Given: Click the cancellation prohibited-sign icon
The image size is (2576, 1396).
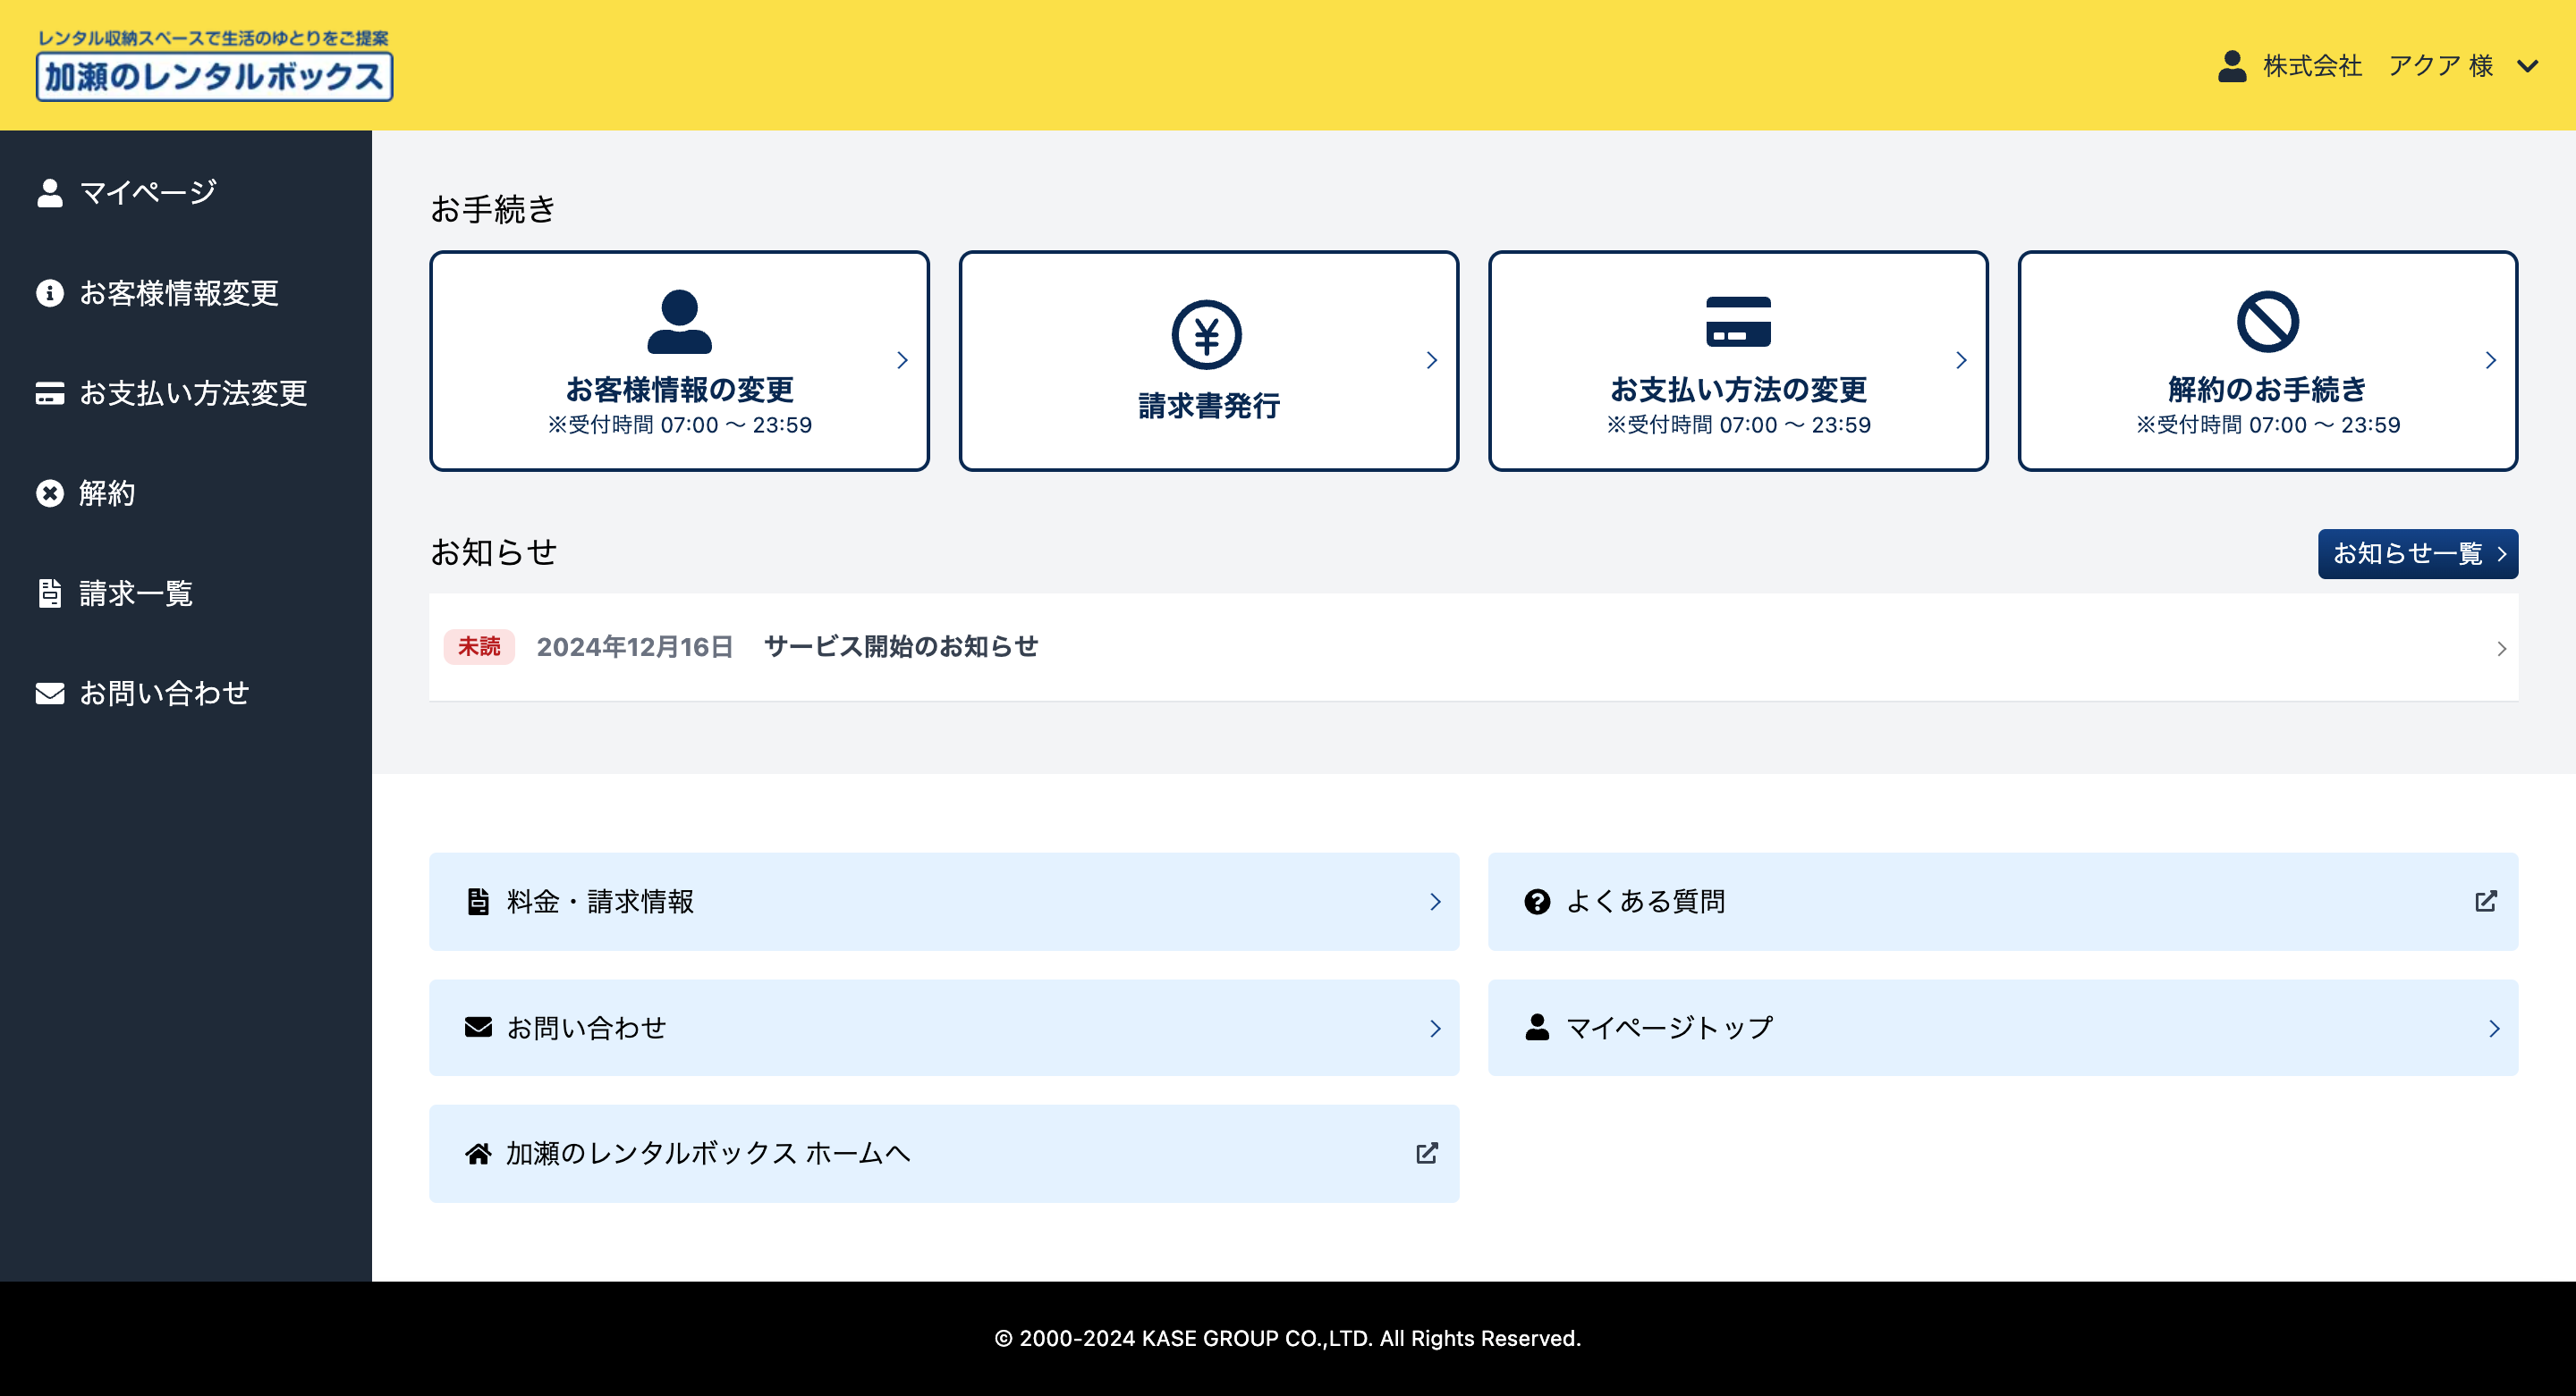Looking at the screenshot, I should pos(2267,322).
